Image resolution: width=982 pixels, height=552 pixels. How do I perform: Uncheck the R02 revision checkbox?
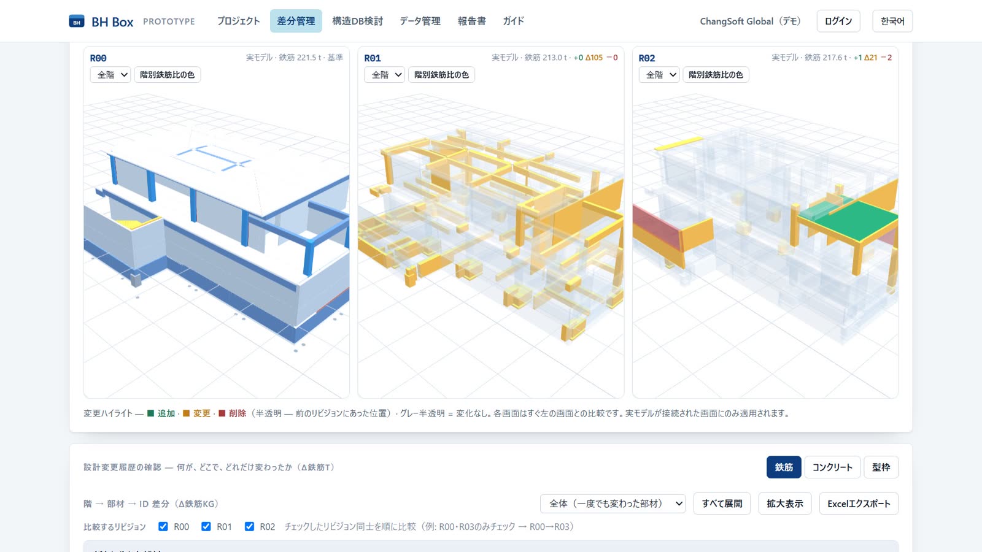249,526
